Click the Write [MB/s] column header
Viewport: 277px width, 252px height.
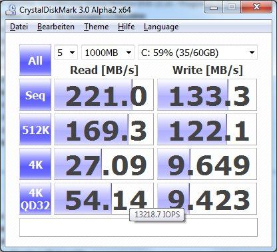point(208,70)
